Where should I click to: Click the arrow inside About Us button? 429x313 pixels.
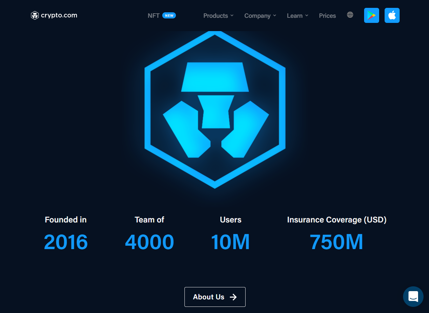pos(233,297)
